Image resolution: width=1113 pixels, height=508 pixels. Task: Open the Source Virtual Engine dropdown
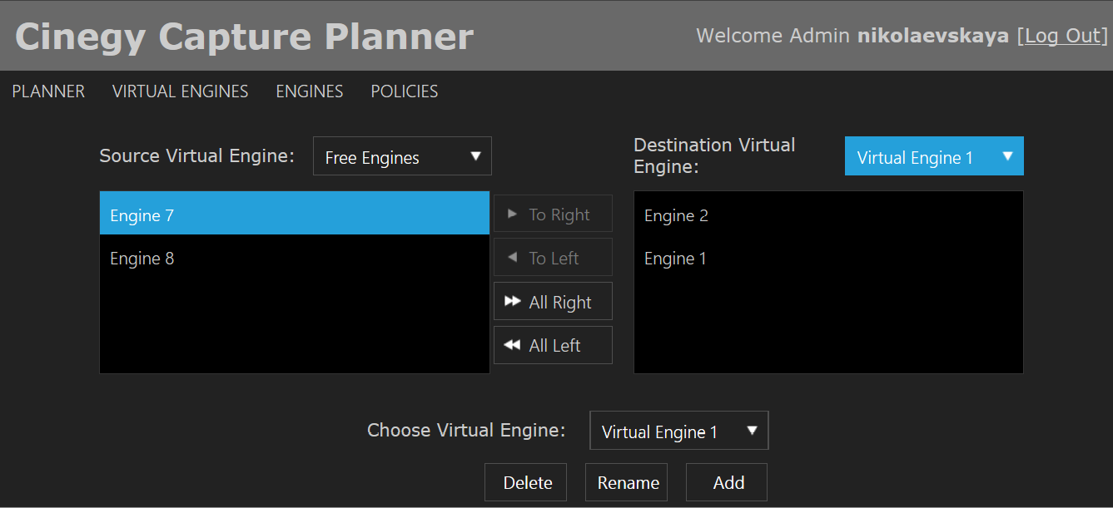point(402,156)
